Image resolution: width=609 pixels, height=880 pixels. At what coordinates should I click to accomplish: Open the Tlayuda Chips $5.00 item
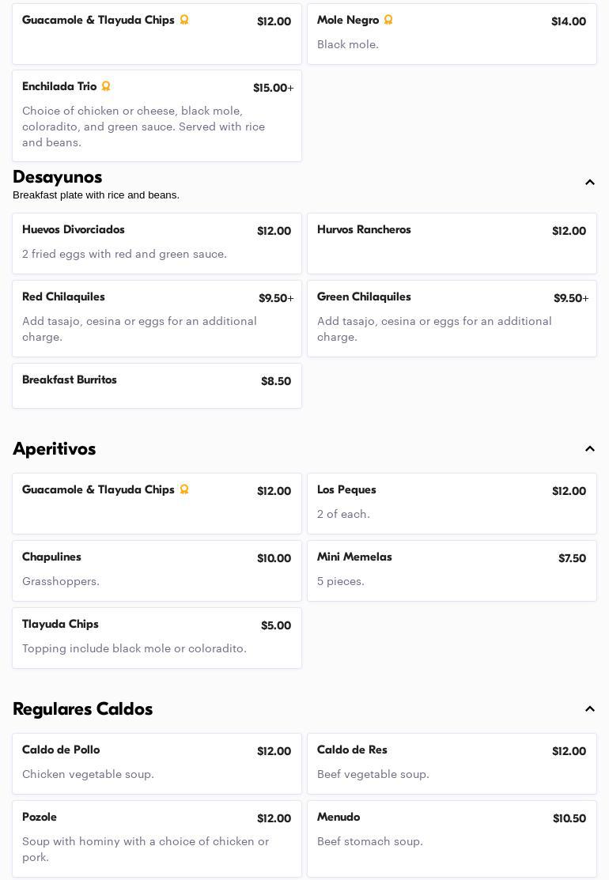pos(157,638)
